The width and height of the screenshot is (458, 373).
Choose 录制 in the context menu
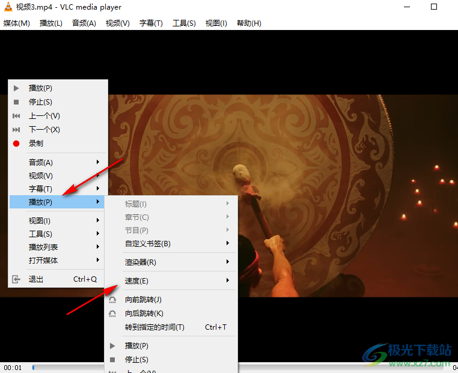coord(57,144)
